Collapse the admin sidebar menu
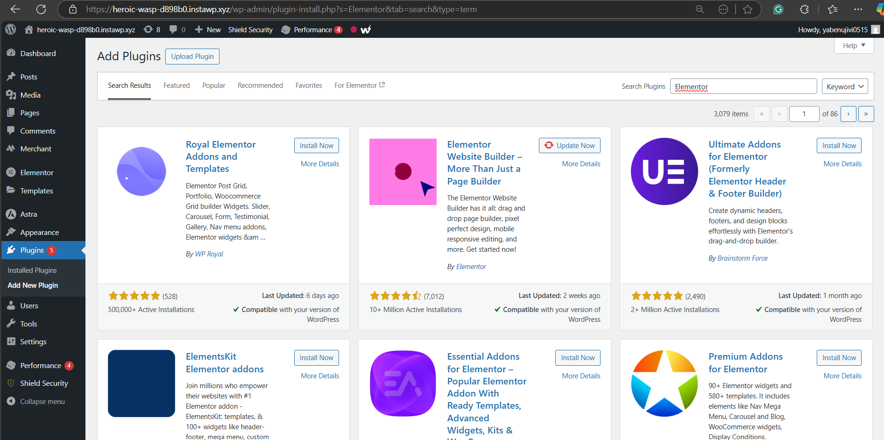The image size is (884, 440). 42,401
